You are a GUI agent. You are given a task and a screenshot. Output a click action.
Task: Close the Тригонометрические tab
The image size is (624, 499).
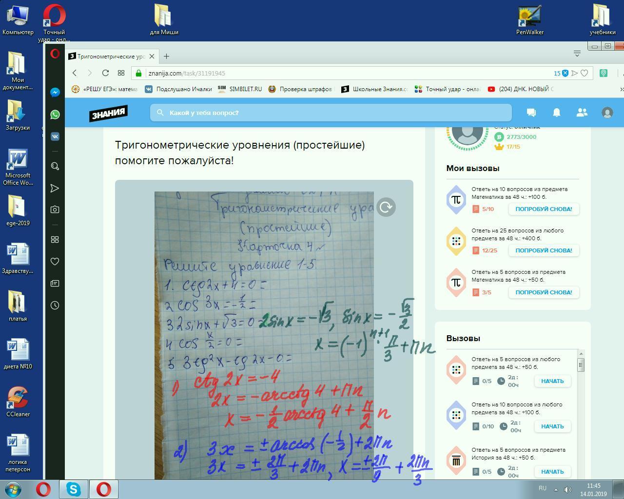pyautogui.click(x=152, y=57)
